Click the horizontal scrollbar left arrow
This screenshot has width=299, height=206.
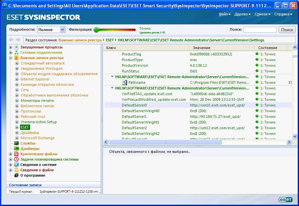pos(106,142)
